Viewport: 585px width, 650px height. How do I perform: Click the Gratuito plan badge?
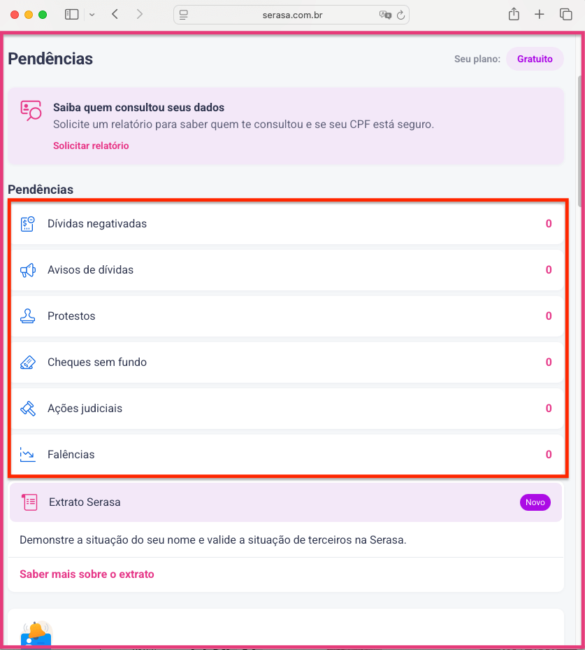tap(535, 59)
